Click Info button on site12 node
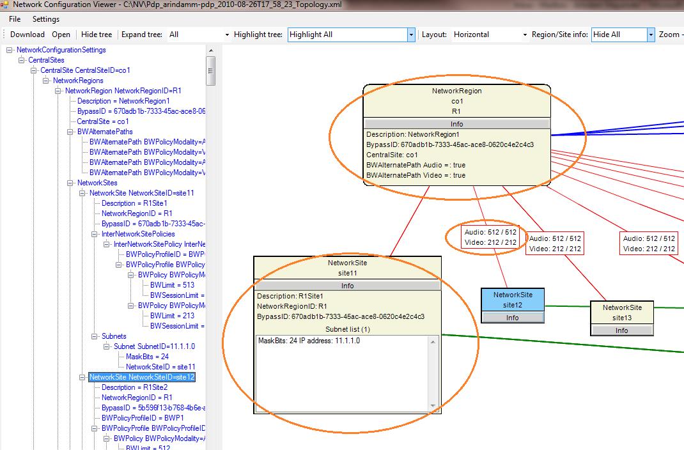This screenshot has width=684, height=450. pyautogui.click(x=513, y=318)
